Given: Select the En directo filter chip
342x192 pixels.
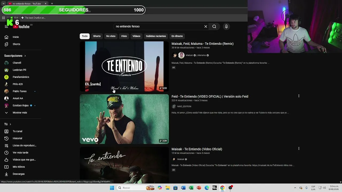Looking at the screenshot, I should click(x=177, y=36).
